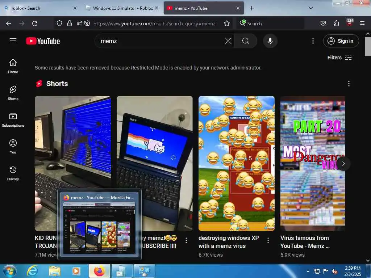This screenshot has width=371, height=278.
Task: Click the page vertical scrollbar thumb
Action: 368,46
